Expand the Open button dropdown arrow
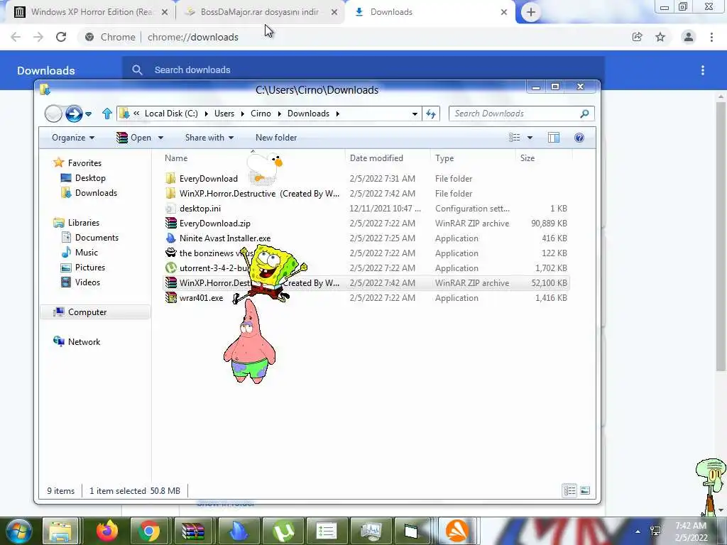Viewport: 727px width, 545px height. [x=161, y=138]
